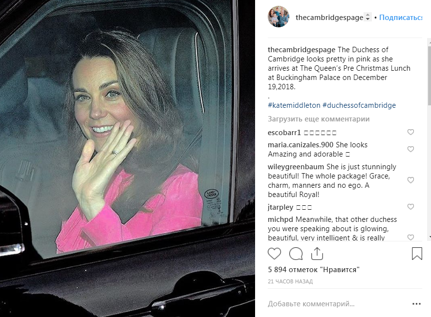Open comments via the speech bubble icon
The height and width of the screenshot is (317, 431).
pos(296,254)
